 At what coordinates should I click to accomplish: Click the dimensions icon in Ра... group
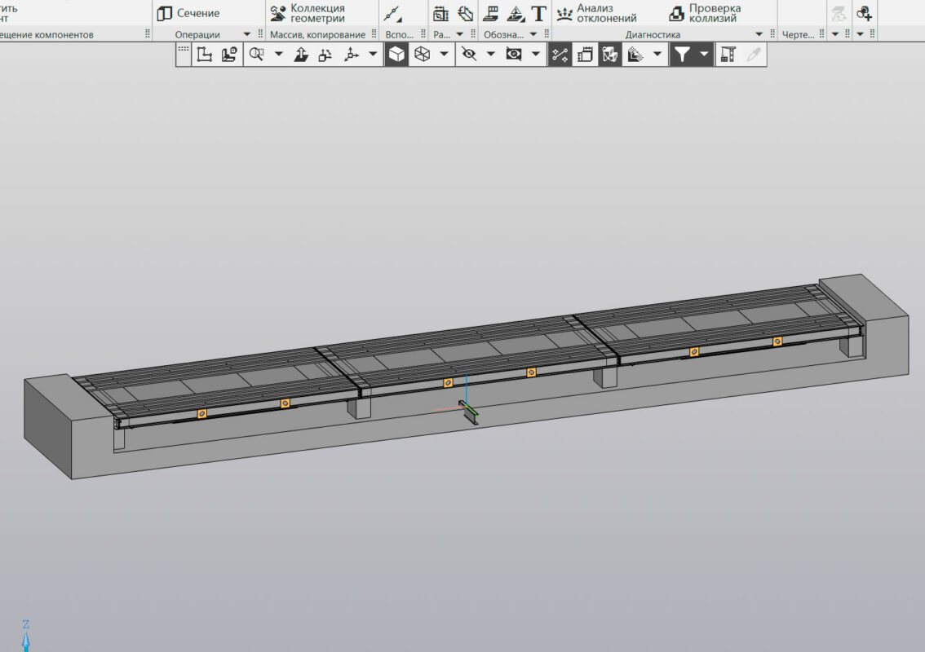pos(440,14)
